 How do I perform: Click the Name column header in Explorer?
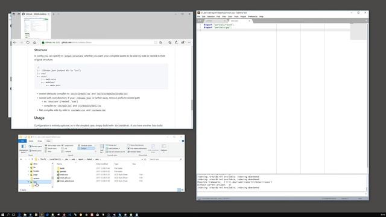[60, 164]
